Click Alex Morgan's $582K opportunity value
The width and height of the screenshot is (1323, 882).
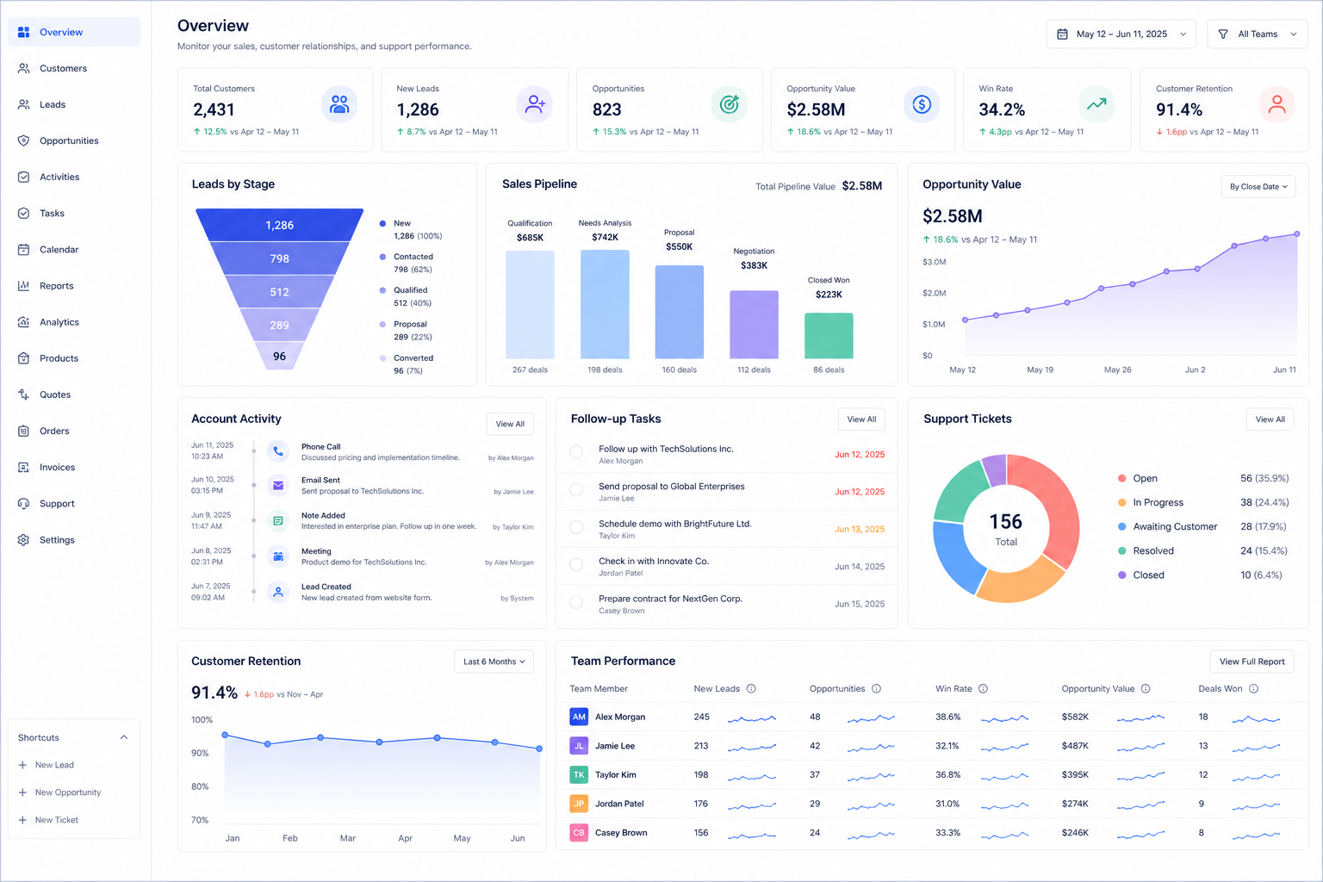[1075, 717]
